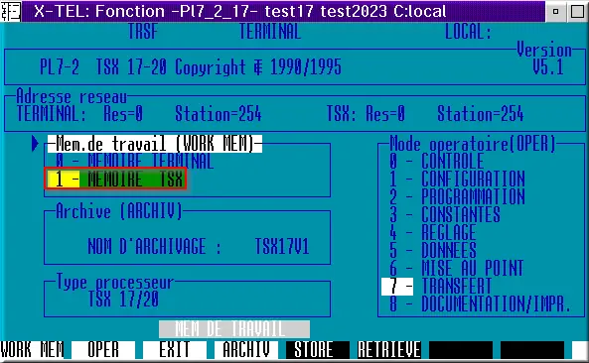Click the TRSF header label
This screenshot has height=363, width=589.
point(143,31)
